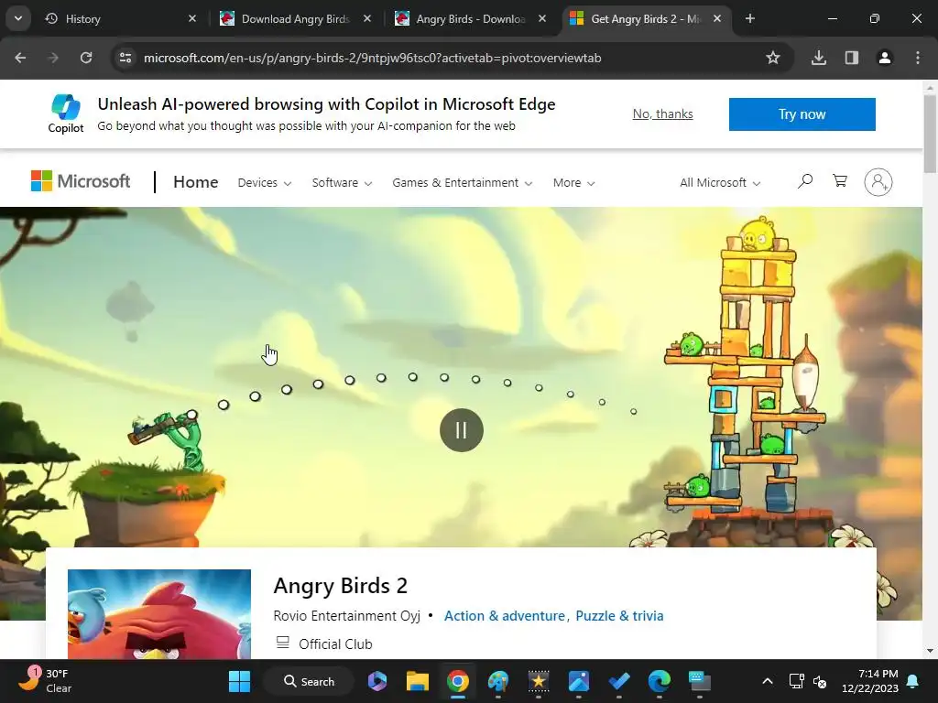The width and height of the screenshot is (938, 703).
Task: Click the Try now button
Action: 802,114
